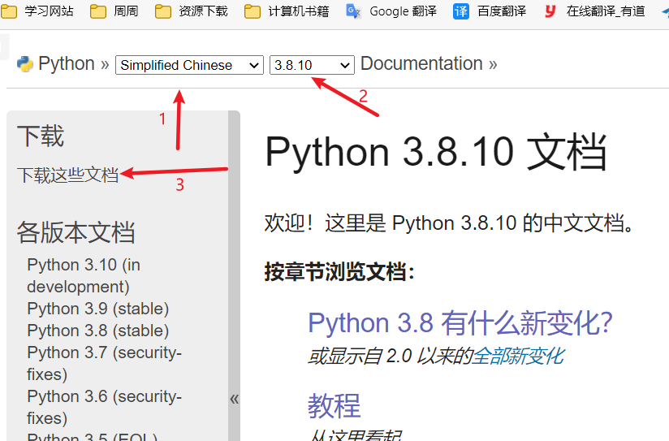Open the Simplified Chinese language dropdown
Screen dimensions: 669x441
click(x=189, y=65)
